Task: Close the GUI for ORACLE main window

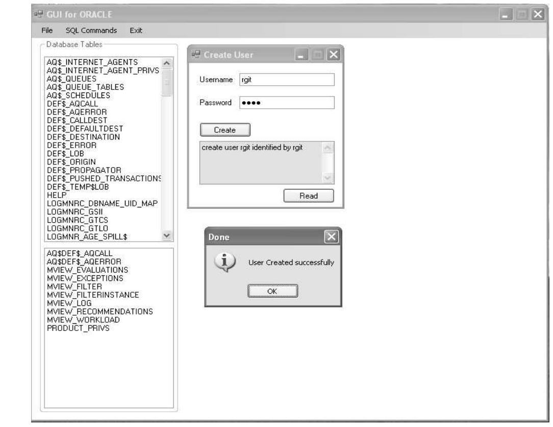Action: point(538,14)
